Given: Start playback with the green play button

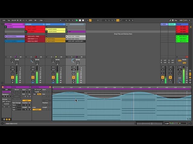Looking at the screenshot, I should (x=77, y=20).
